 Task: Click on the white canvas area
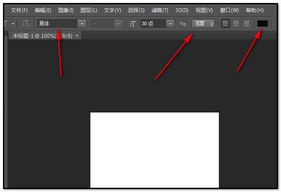[x=154, y=150]
